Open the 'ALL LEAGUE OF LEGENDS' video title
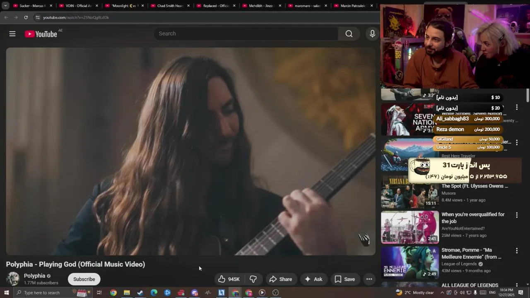The height and width of the screenshot is (298, 530). [470, 285]
